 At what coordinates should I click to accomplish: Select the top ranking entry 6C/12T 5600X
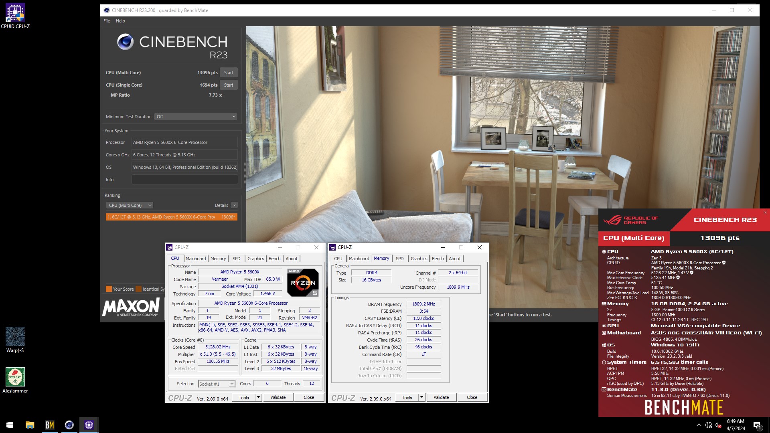point(171,217)
